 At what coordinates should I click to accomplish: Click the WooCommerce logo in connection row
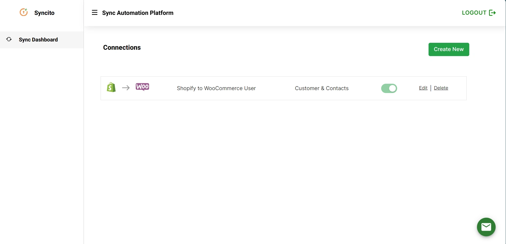pyautogui.click(x=142, y=87)
